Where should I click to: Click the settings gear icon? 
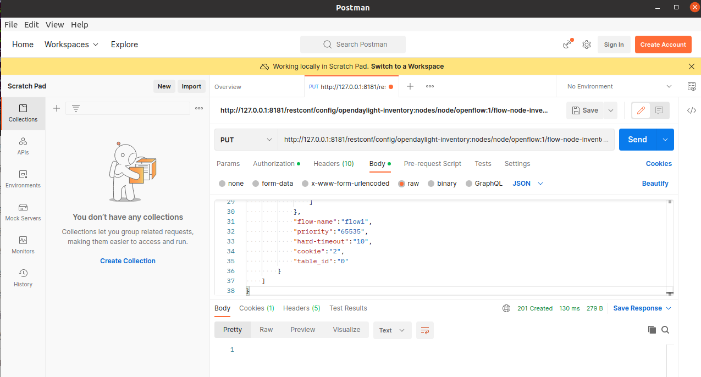point(587,45)
